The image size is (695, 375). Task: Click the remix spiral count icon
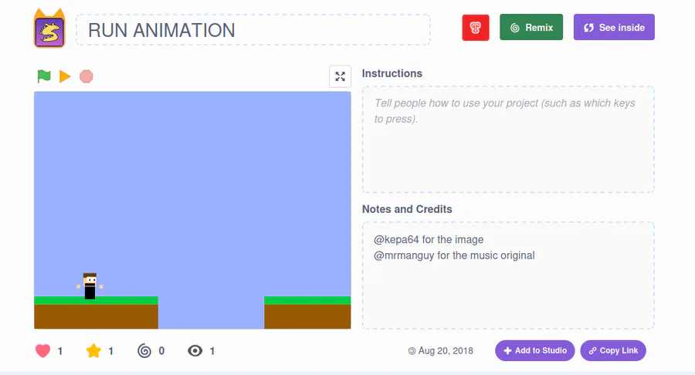144,350
